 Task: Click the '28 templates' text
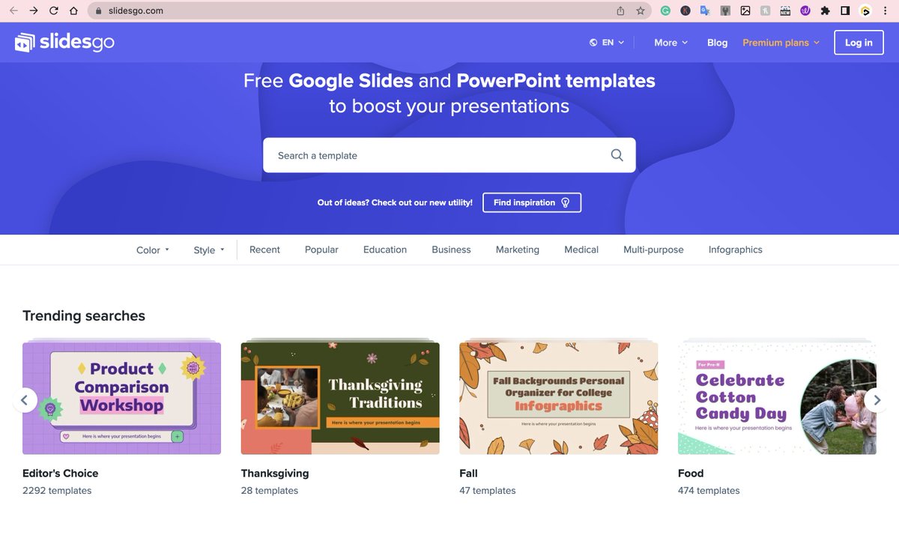point(270,491)
